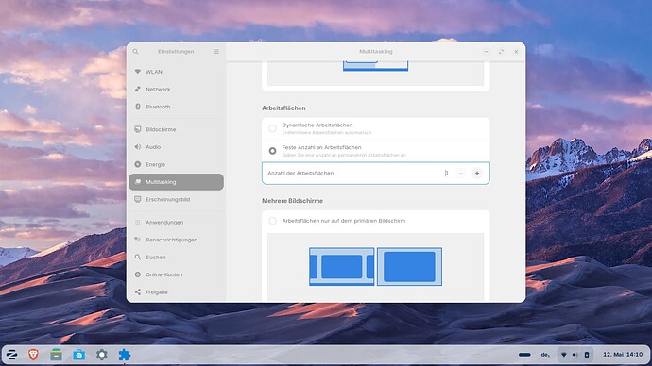652x366 pixels.
Task: Launch Brave browser from taskbar
Action: click(x=34, y=355)
